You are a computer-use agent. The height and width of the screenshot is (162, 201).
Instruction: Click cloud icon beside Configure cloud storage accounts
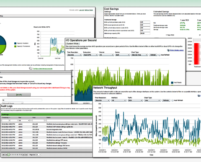click(x=31, y=68)
